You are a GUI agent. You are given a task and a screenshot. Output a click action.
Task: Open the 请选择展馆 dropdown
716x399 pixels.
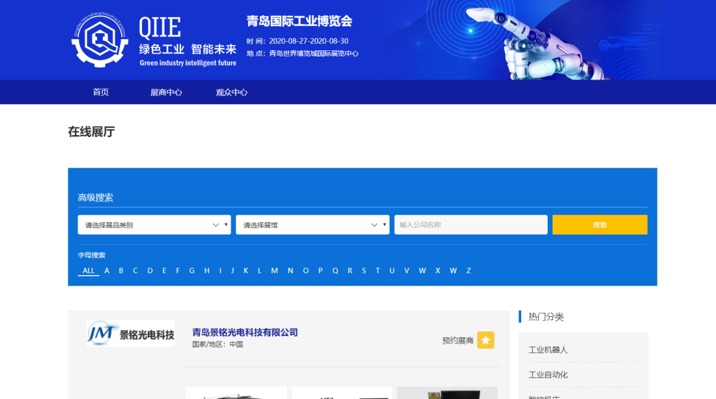point(312,225)
